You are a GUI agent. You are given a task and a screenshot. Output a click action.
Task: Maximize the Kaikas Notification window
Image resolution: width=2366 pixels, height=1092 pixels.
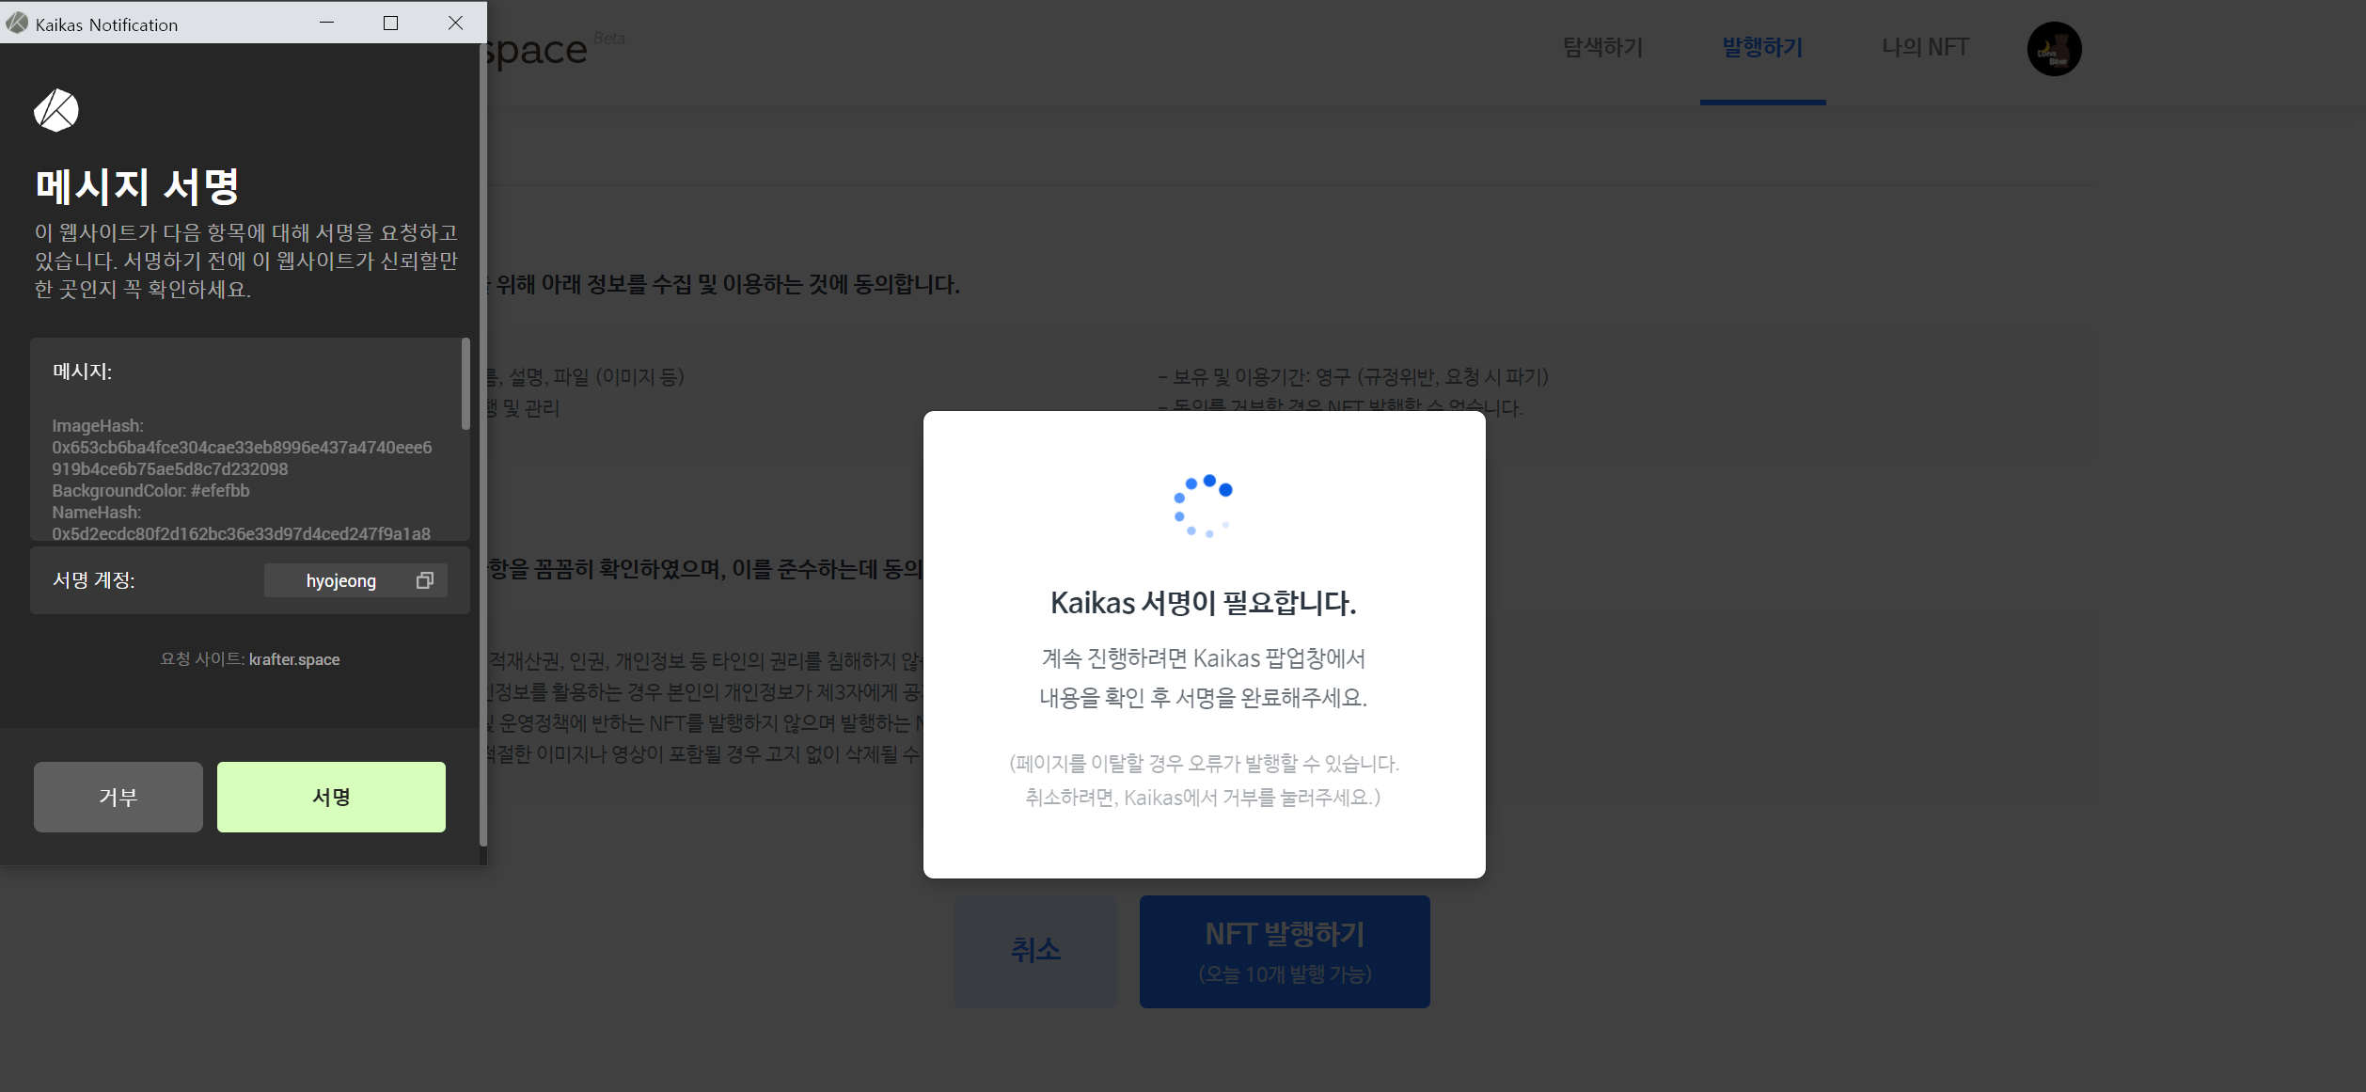coord(390,23)
